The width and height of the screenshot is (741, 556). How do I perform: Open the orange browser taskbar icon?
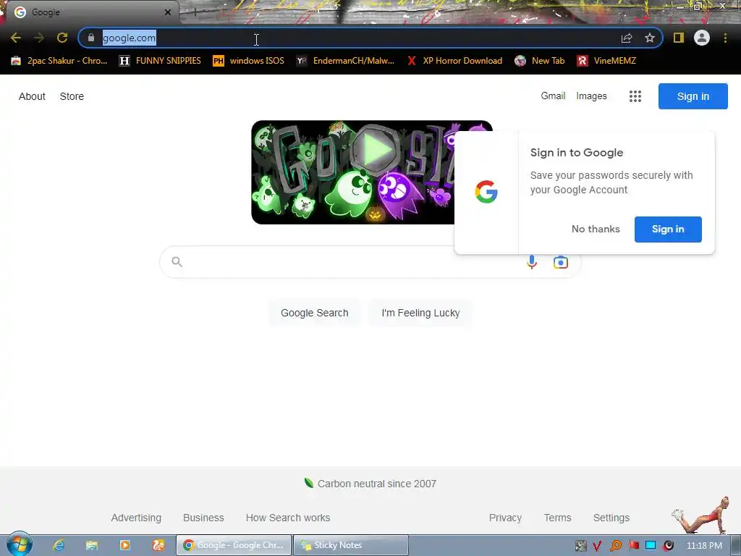(x=158, y=545)
